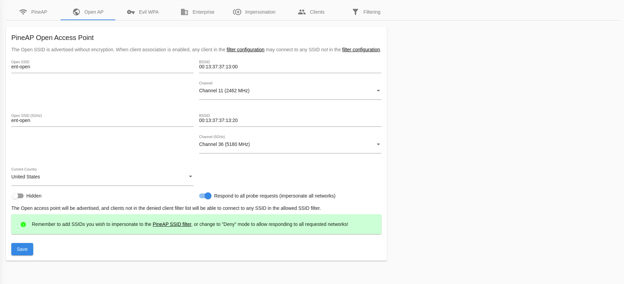The width and height of the screenshot is (624, 284).
Task: Open the Filtering tab label
Action: 372,12
